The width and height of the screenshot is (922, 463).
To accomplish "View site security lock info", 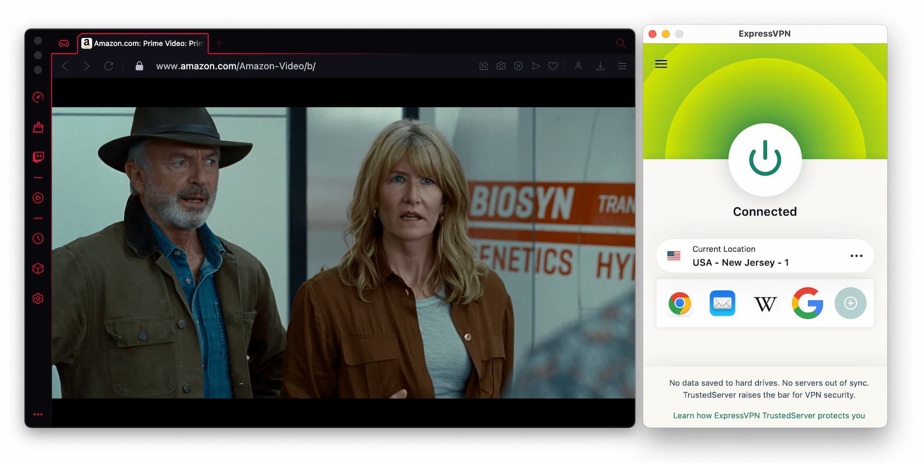I will point(139,66).
